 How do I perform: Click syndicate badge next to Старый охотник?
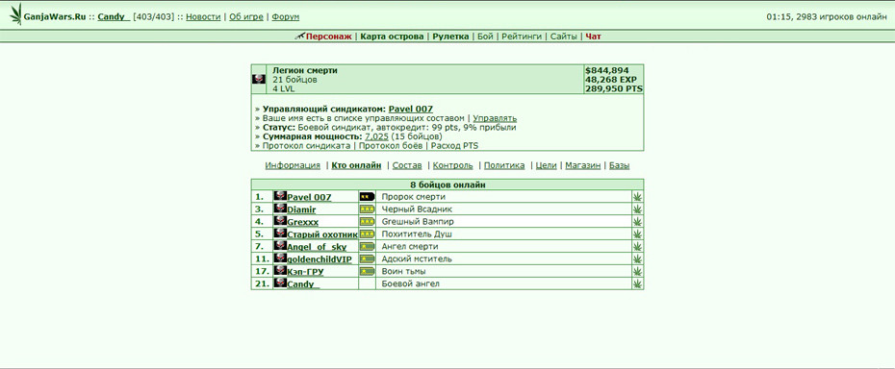coord(280,234)
